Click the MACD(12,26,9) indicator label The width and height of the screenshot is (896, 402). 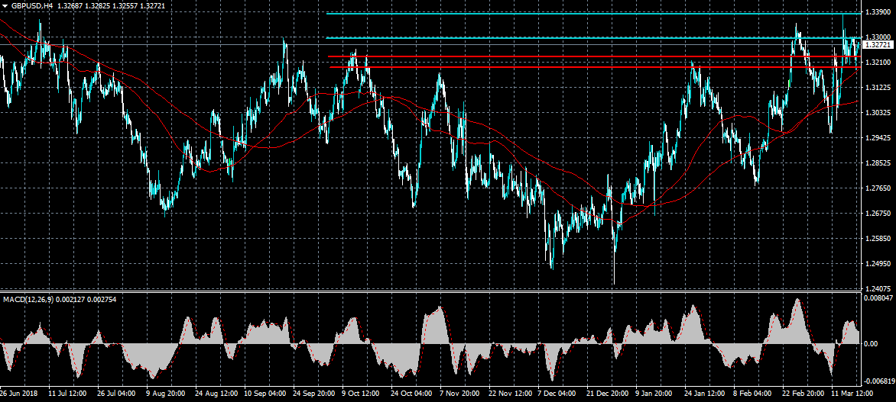(x=27, y=299)
